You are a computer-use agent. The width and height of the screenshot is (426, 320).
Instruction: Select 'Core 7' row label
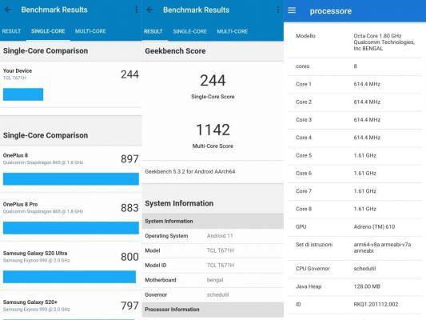tap(304, 191)
